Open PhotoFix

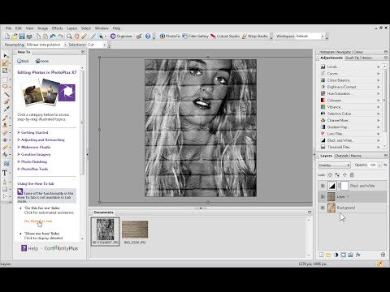point(170,36)
